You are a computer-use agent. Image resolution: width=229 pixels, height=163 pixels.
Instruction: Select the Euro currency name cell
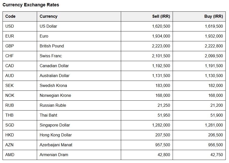(x=44, y=36)
